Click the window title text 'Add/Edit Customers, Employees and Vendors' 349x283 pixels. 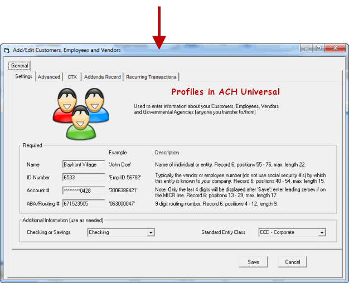(67, 50)
